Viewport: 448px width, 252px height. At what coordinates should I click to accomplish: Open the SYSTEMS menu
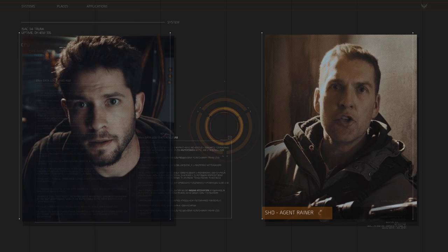(28, 6)
